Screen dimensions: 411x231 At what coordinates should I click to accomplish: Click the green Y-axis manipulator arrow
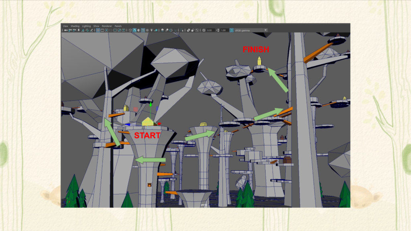point(151,104)
